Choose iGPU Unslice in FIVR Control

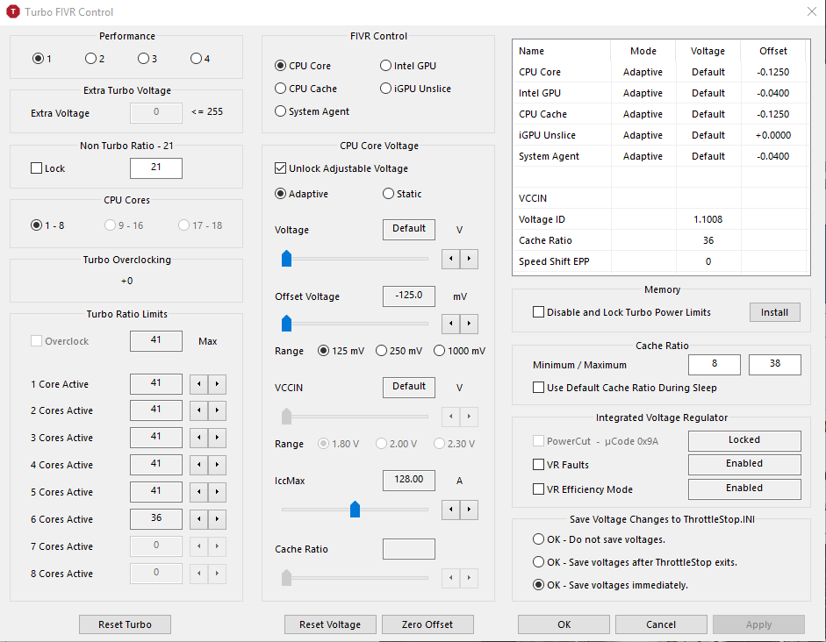(x=416, y=89)
